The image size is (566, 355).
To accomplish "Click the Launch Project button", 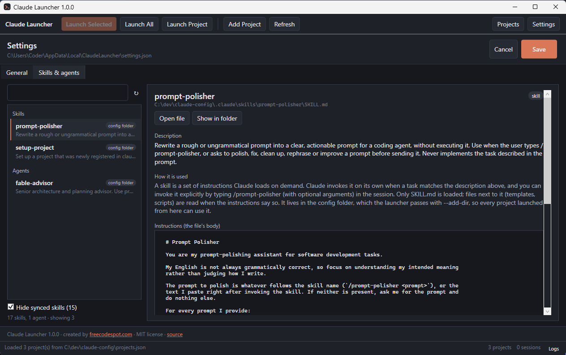I will [187, 24].
